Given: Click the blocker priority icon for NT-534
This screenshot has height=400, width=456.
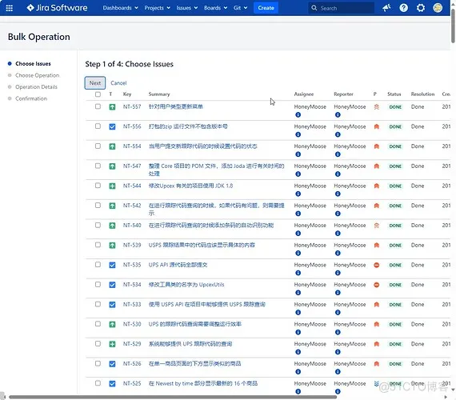Looking at the screenshot, I should tap(376, 285).
